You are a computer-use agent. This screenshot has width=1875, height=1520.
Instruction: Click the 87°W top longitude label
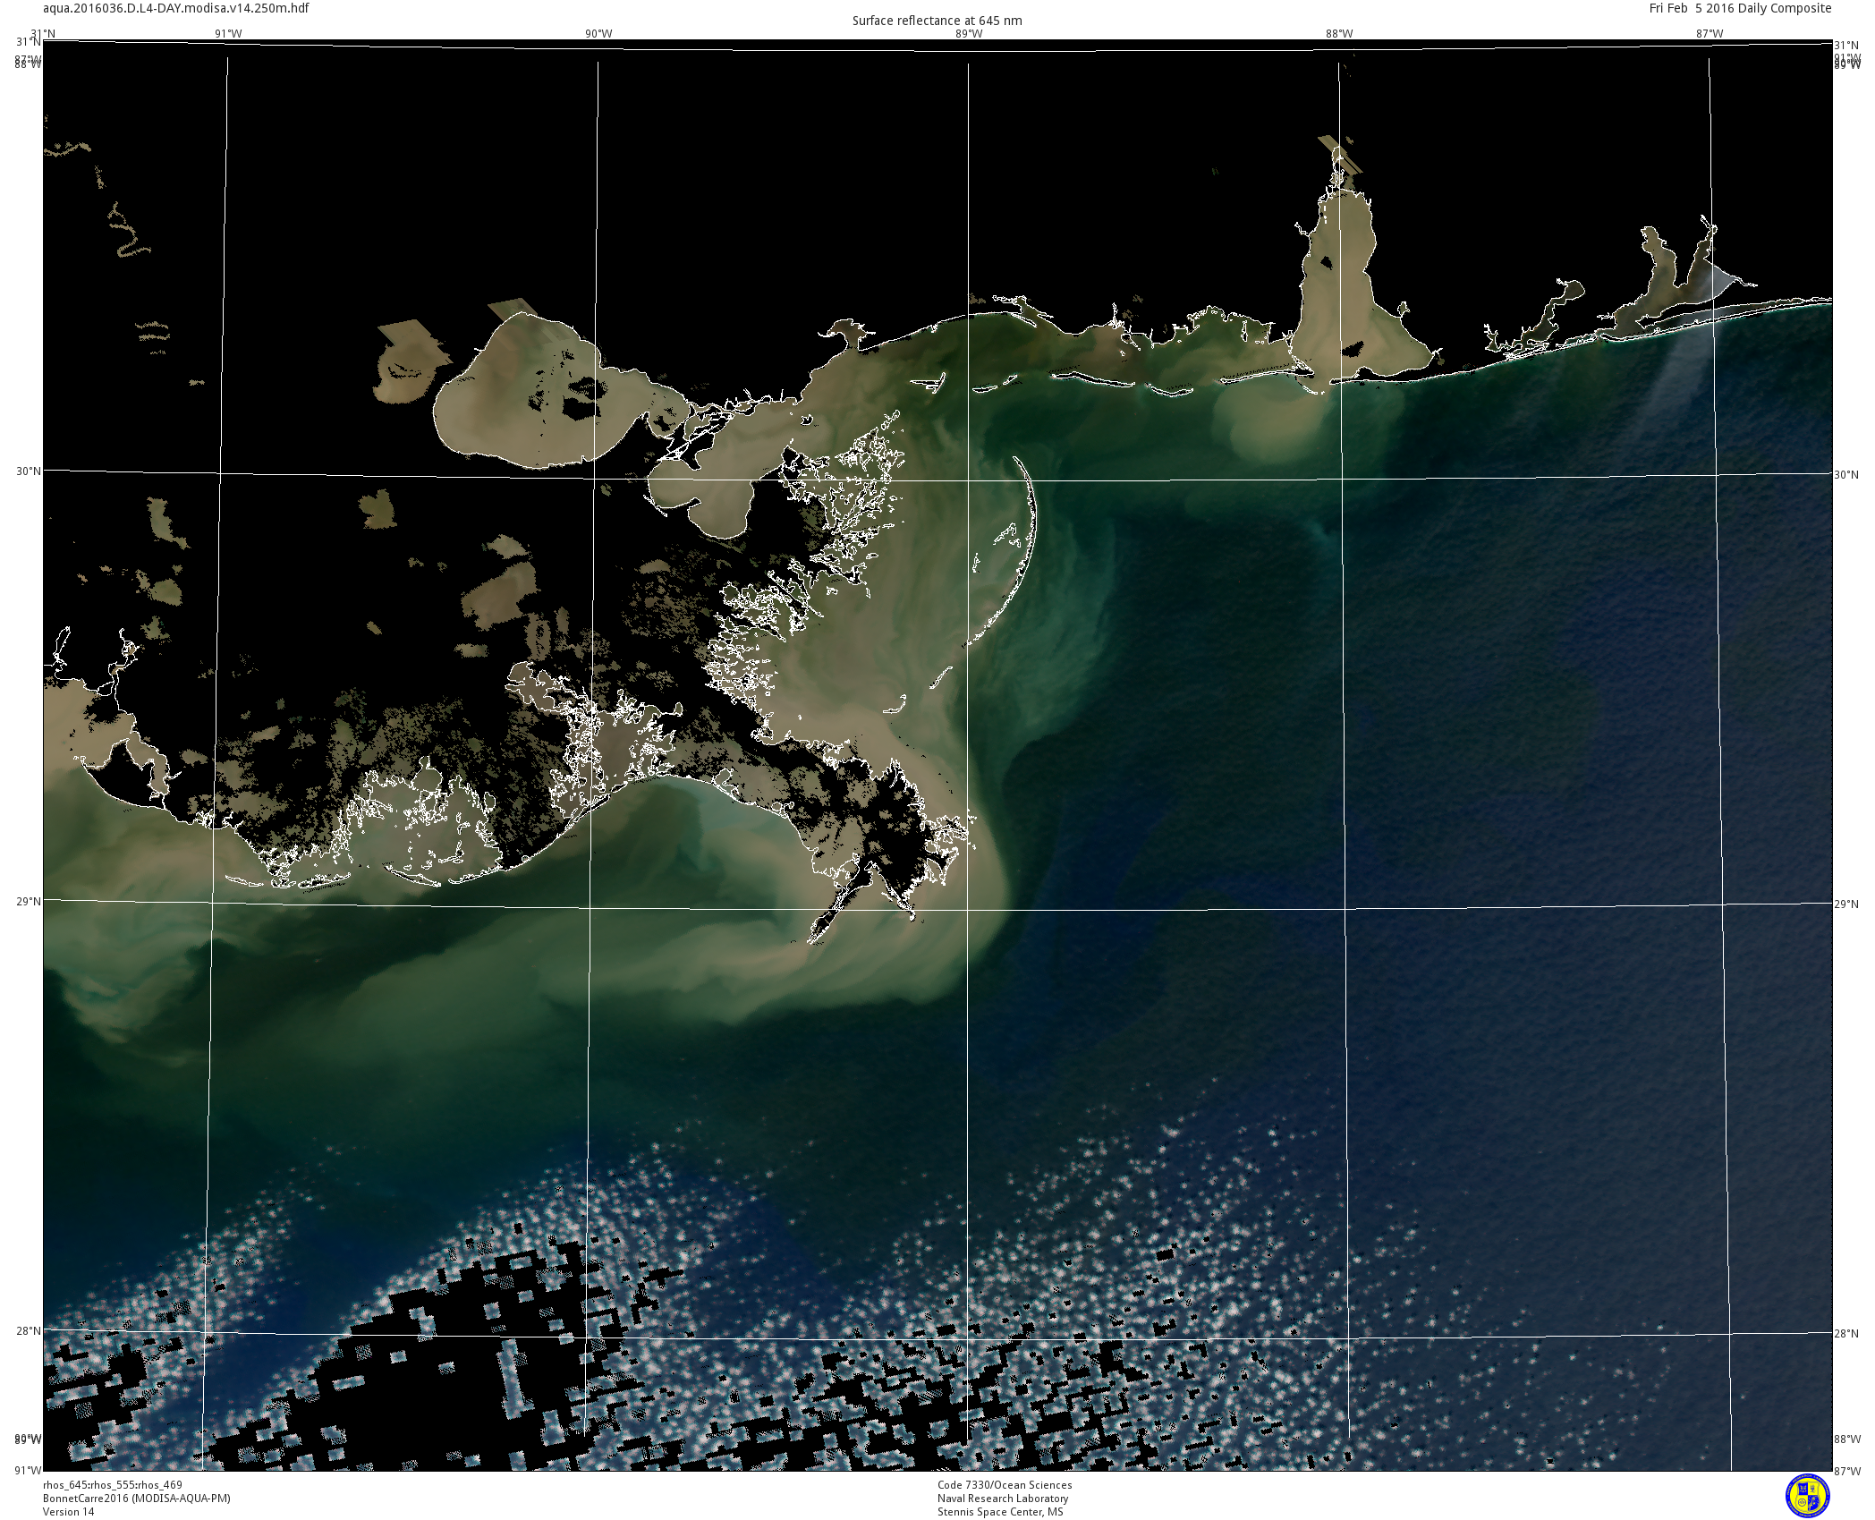[x=1710, y=34]
